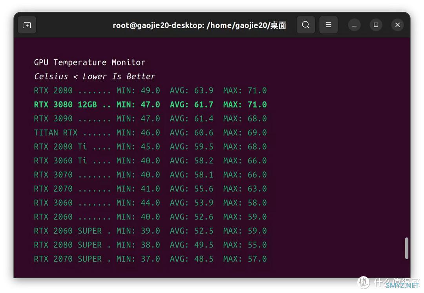Screen dimensions: 424x293
Task: Select the 'RTX 3070' label
Action: (x=53, y=175)
